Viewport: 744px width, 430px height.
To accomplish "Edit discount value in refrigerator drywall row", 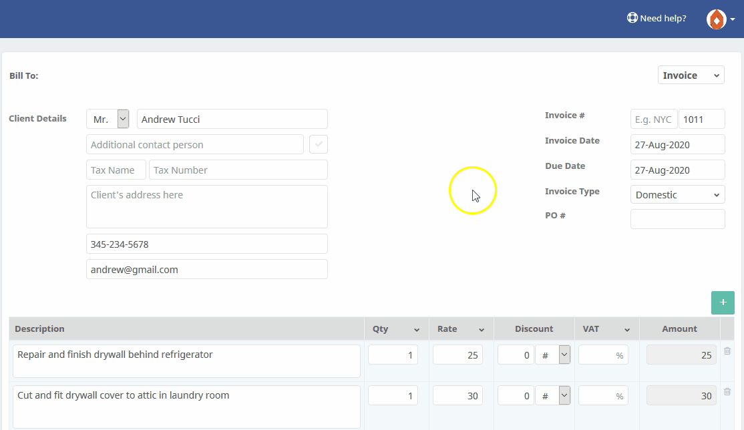I will tap(516, 355).
